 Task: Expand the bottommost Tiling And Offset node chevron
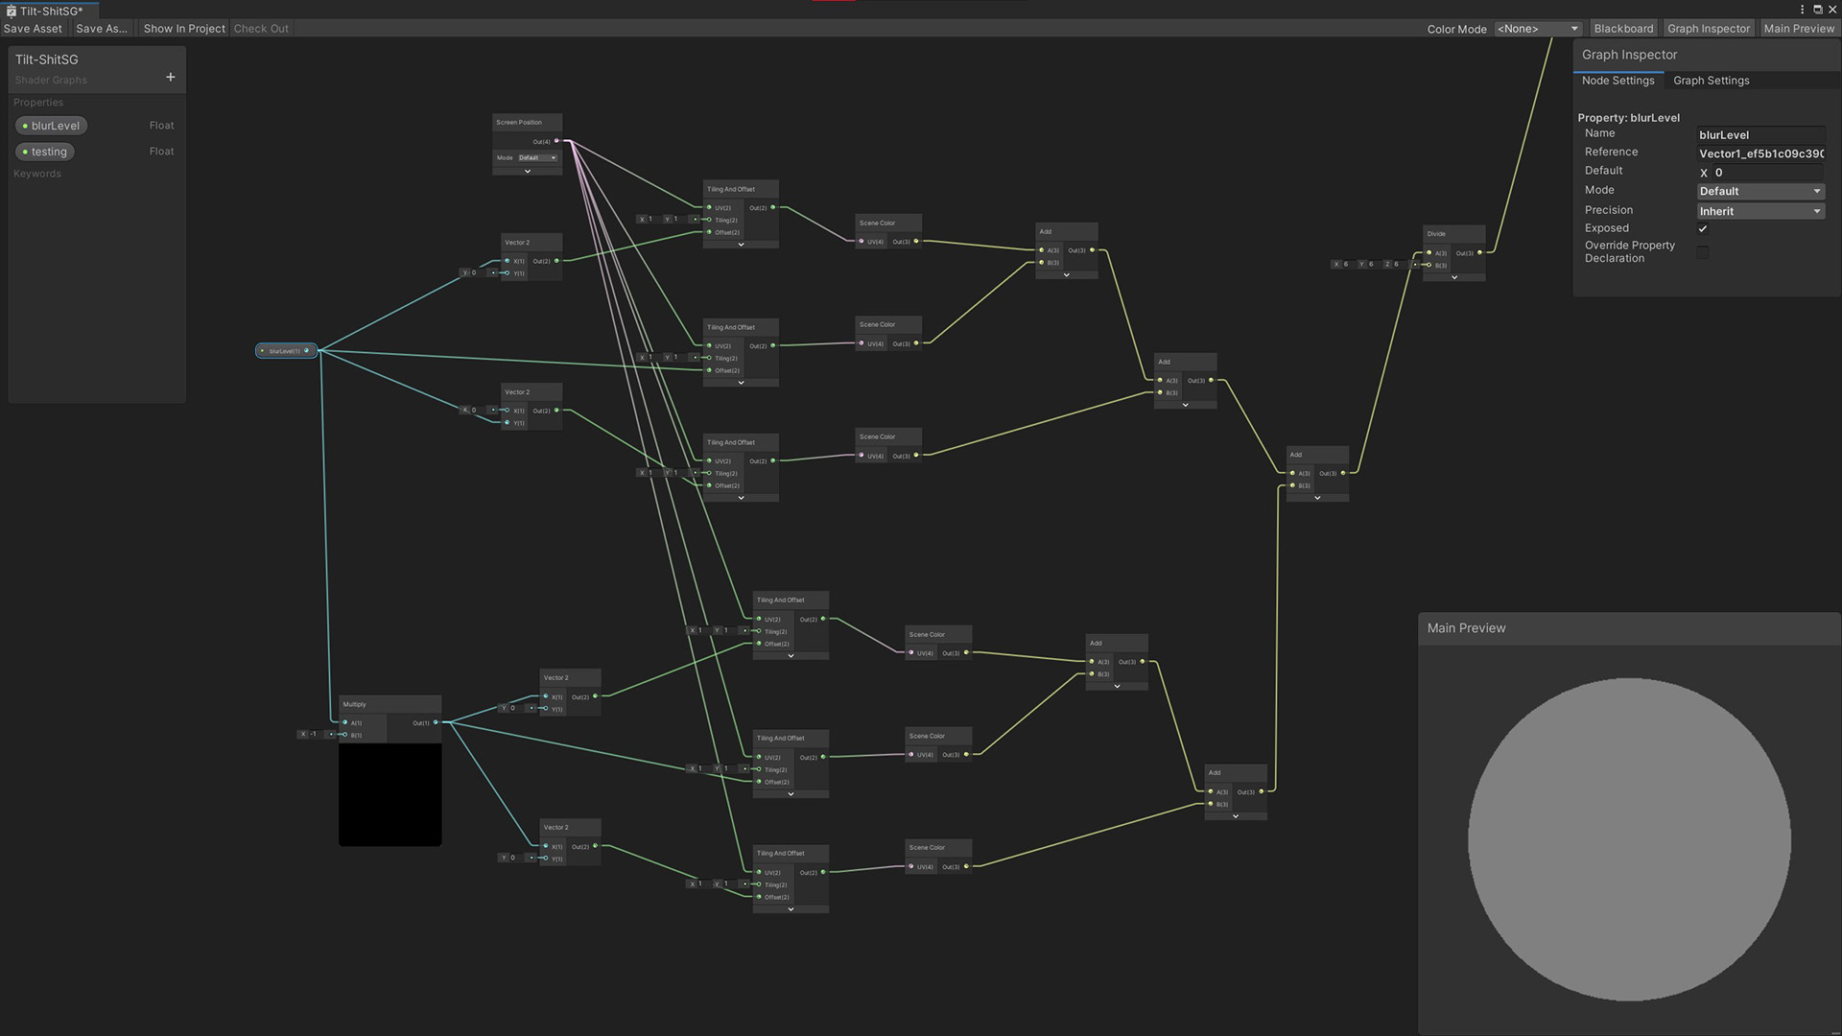click(791, 908)
